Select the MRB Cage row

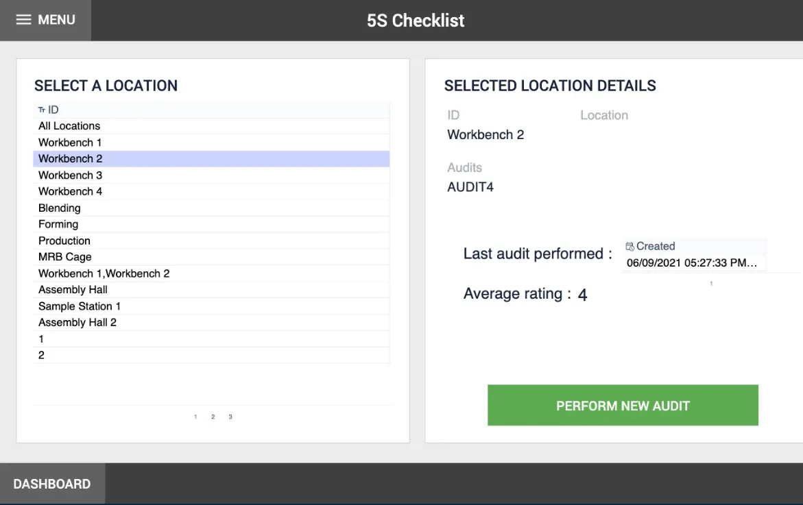click(x=211, y=258)
